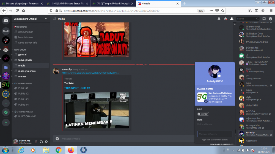Image resolution: width=275 pixels, height=154 pixels.
Task: Save page to Pocket
Action: pos(217,11)
